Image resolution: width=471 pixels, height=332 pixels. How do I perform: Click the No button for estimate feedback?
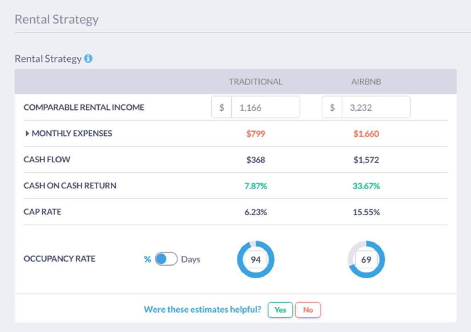click(x=308, y=310)
